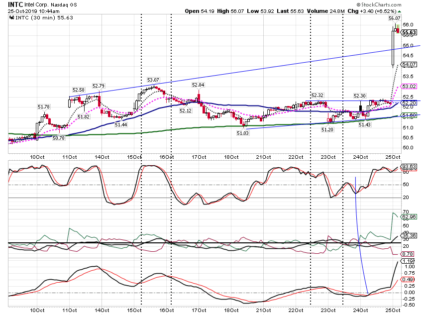The width and height of the screenshot is (423, 315).
Task: Select the 52.84 spike annotation
Action: click(x=198, y=85)
